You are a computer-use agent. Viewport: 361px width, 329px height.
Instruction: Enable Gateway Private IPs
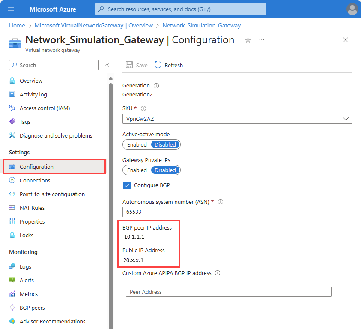(x=137, y=170)
